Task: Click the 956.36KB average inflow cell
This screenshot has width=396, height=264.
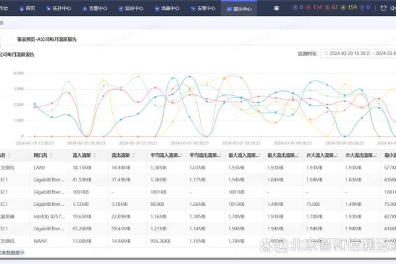Action: [x=160, y=241]
